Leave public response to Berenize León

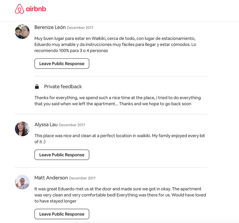[x=62, y=64]
